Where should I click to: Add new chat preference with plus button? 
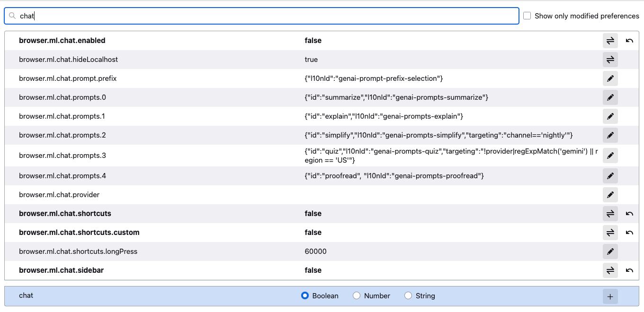point(610,296)
